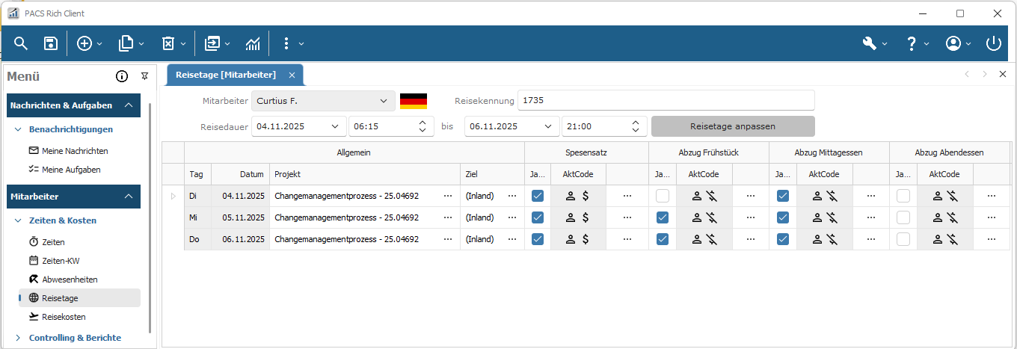The height and width of the screenshot is (349, 1017).
Task: Click the 06:15 start time stepper arrows
Action: coord(422,126)
